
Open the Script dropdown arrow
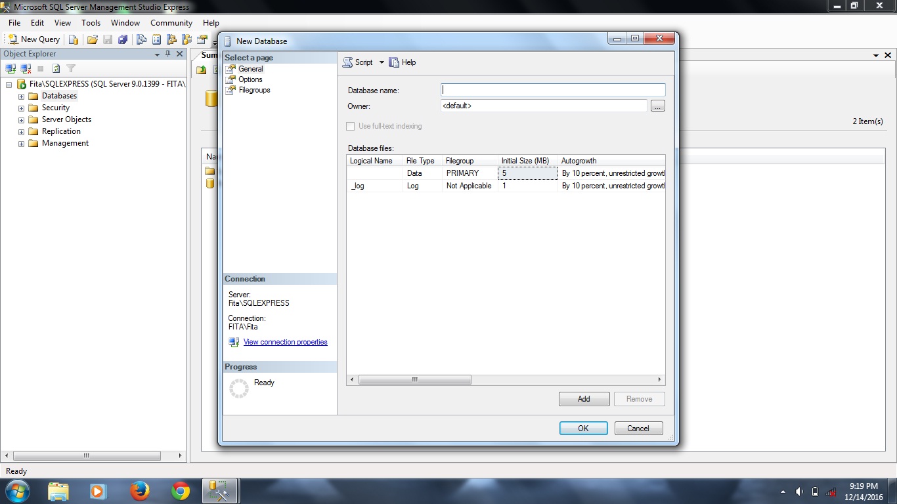[382, 62]
